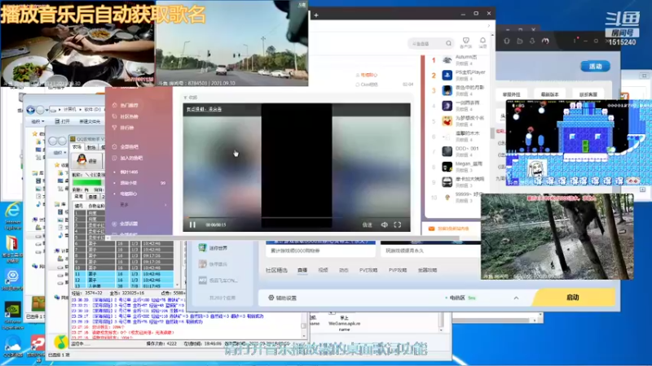This screenshot has height=366, width=652.
Task: Click the orange envelope icon below the ranking
Action: [431, 229]
